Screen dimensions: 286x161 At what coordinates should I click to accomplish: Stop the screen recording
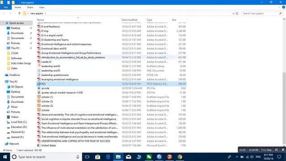(x=283, y=150)
